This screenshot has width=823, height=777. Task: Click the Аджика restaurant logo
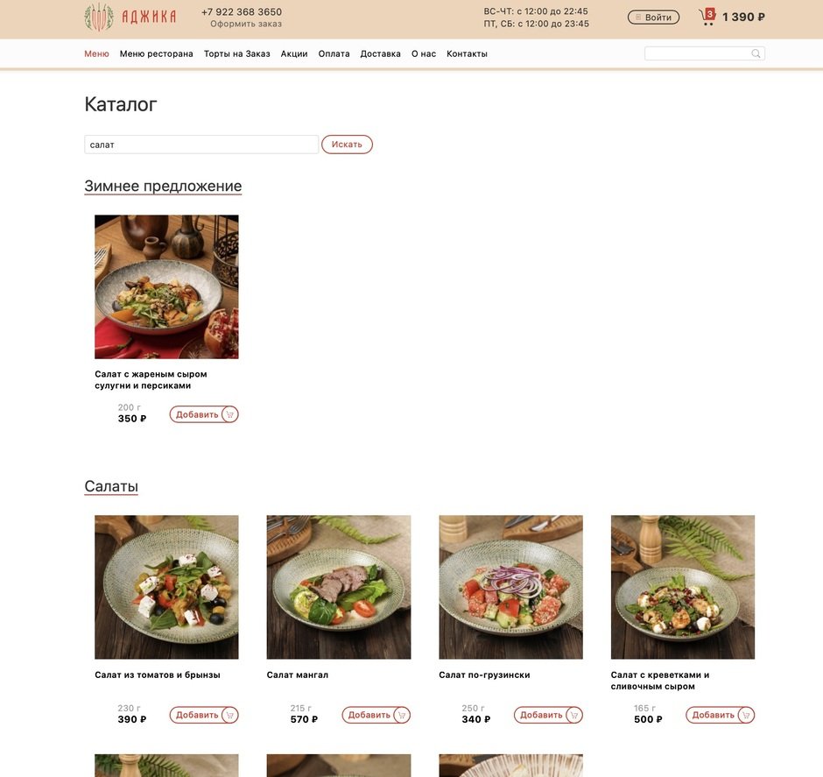[130, 17]
